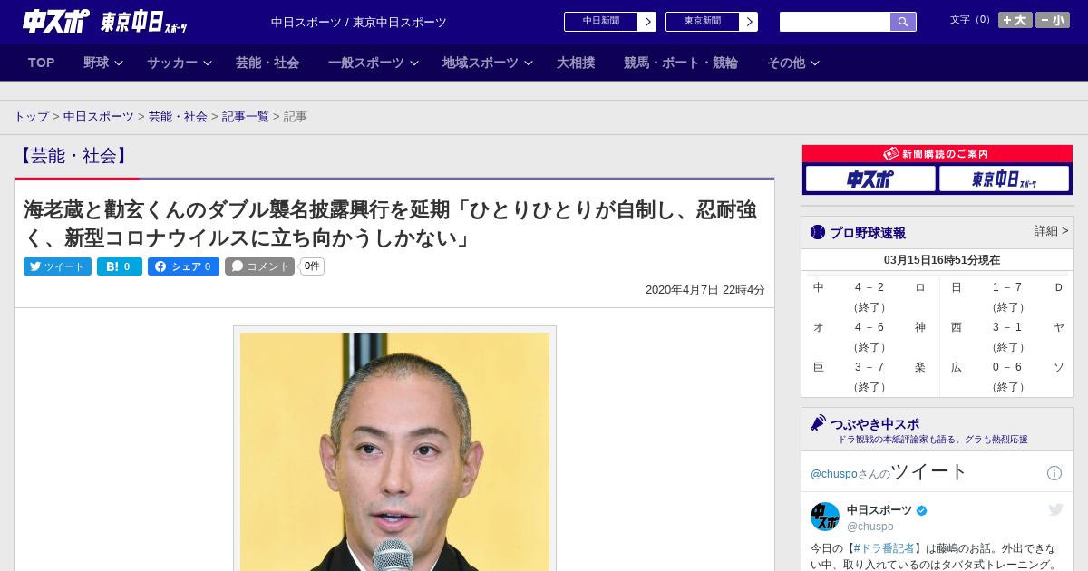This screenshot has height=571, width=1088.
Task: Click the 東京中日 subscription banner button
Action: point(1005,179)
